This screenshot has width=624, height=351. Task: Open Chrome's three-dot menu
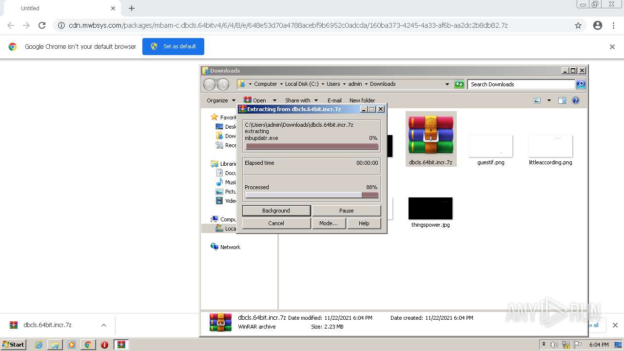(x=613, y=25)
